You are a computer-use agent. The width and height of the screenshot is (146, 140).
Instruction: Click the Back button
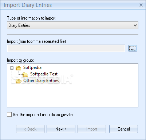pyautogui.click(x=30, y=129)
